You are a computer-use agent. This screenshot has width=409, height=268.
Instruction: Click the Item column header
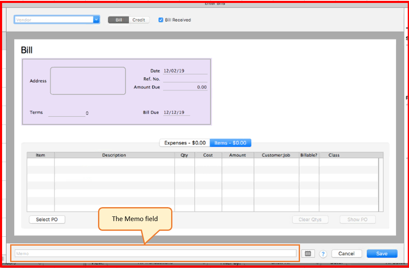pyautogui.click(x=41, y=155)
